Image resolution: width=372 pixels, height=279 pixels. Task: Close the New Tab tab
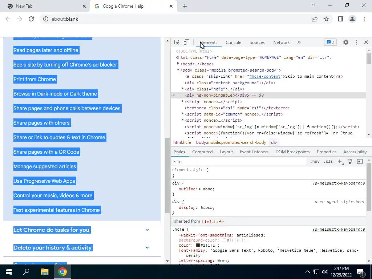(84, 6)
